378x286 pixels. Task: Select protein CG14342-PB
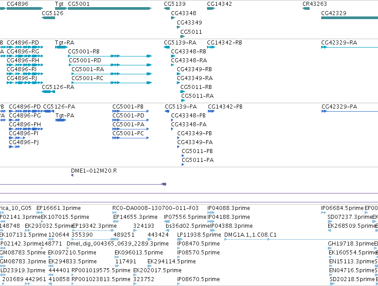click(211, 111)
